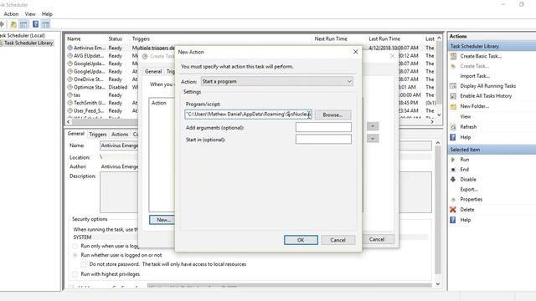Sort by Last Run Time column header

click(x=384, y=39)
